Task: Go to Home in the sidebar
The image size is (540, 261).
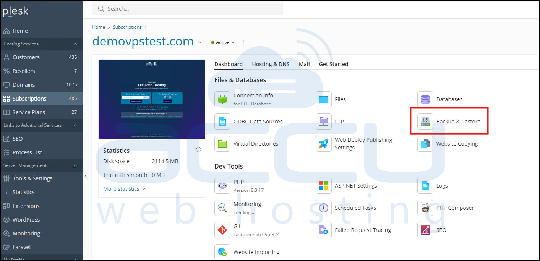Action: [41, 31]
